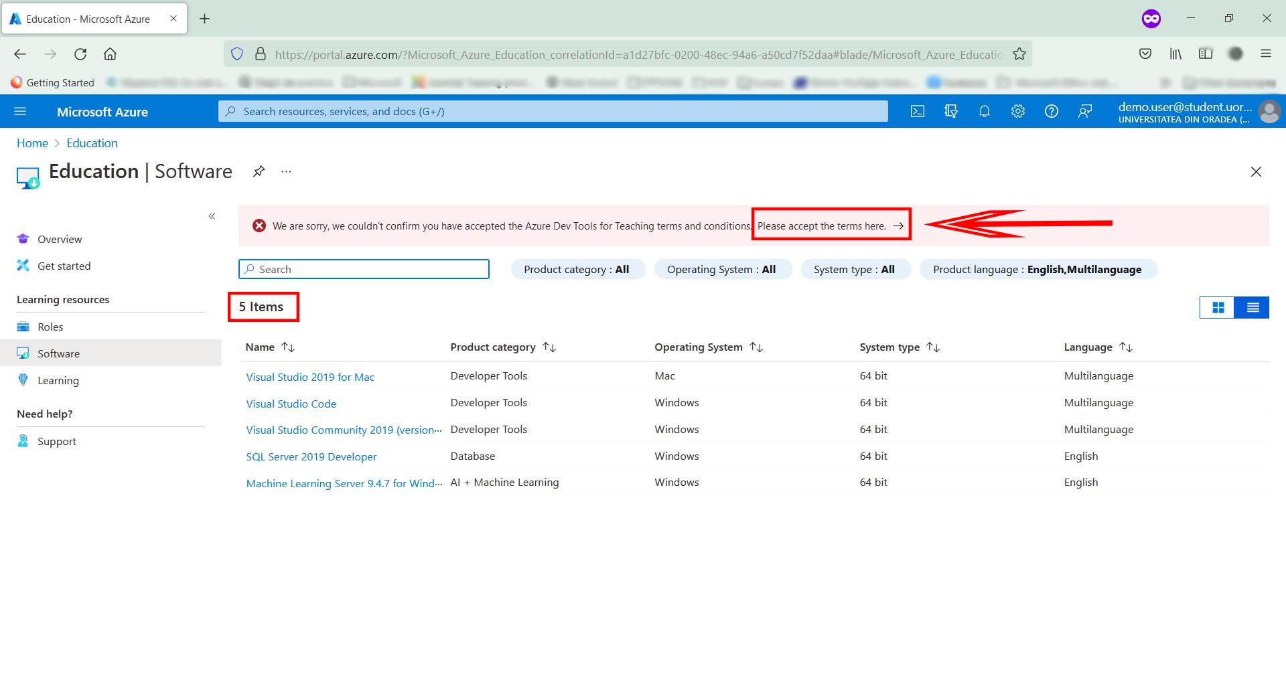1286x684 pixels.
Task: Pin the Education Software blade
Action: [x=259, y=171]
